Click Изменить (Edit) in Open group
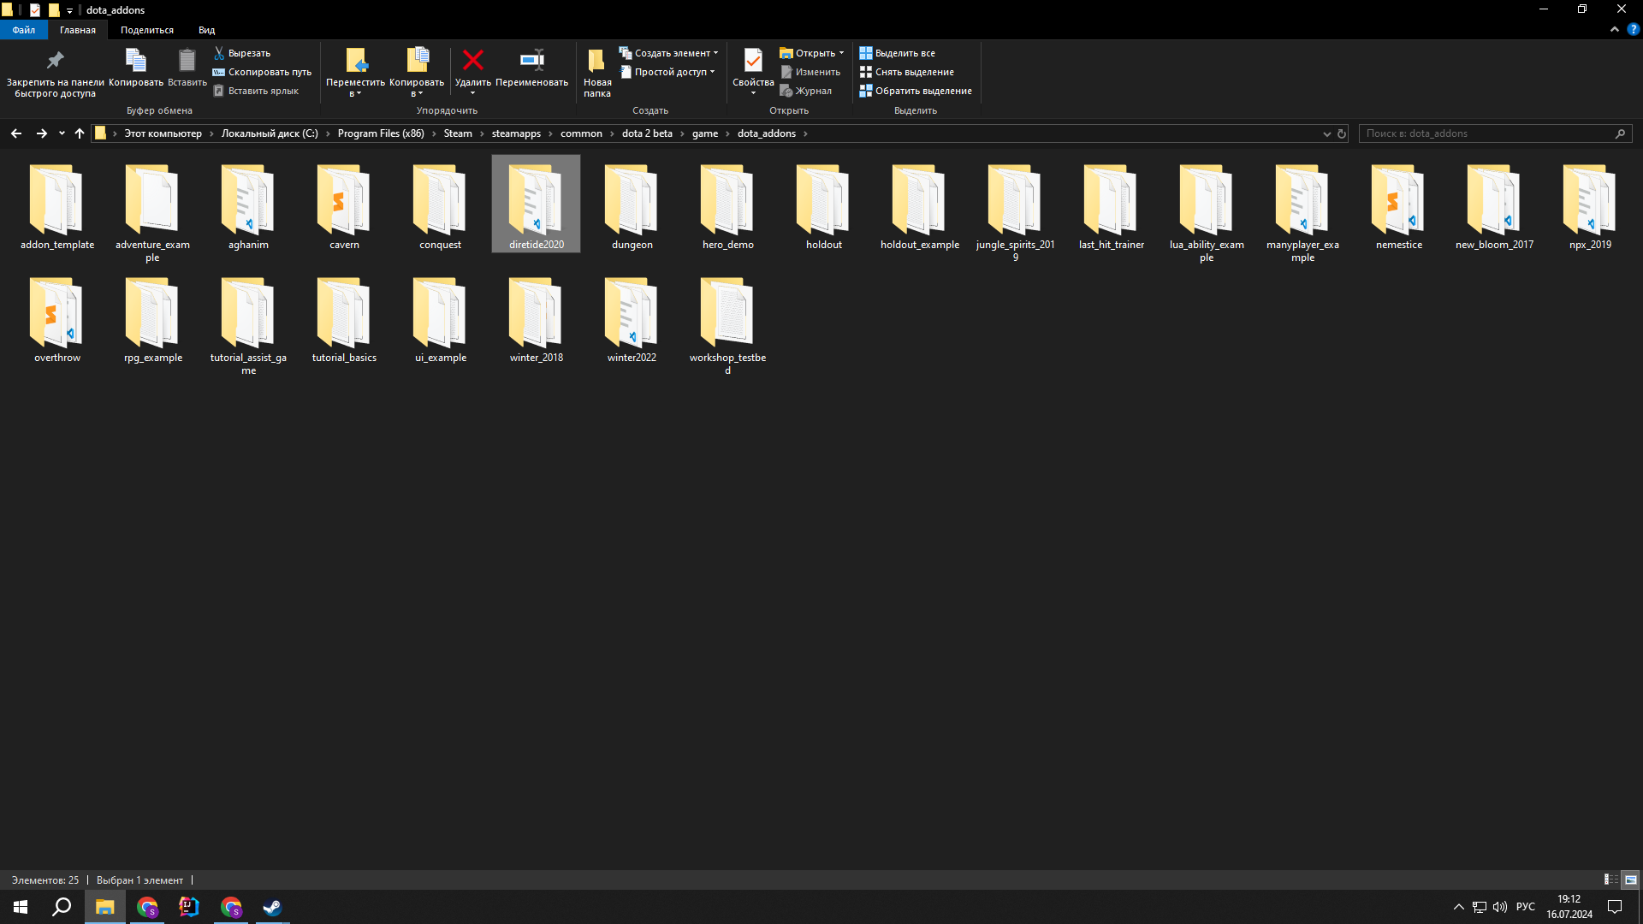 (x=810, y=72)
